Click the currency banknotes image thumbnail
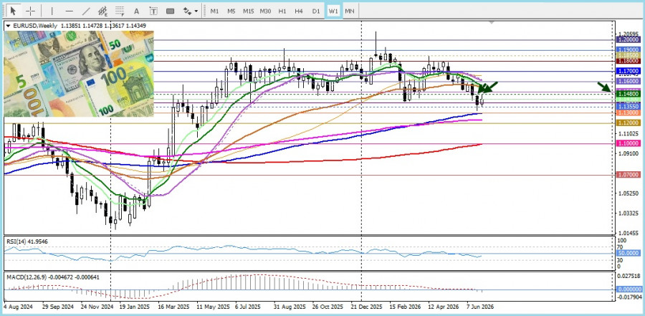The image size is (645, 316). click(x=79, y=74)
